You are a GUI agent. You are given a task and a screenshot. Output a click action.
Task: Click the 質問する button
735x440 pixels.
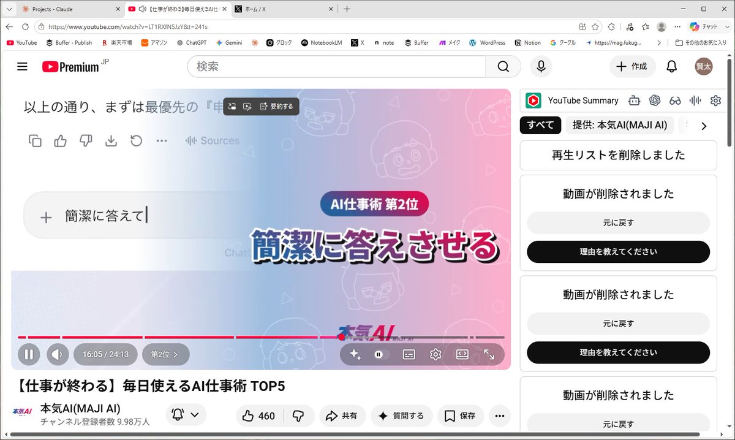(x=401, y=416)
